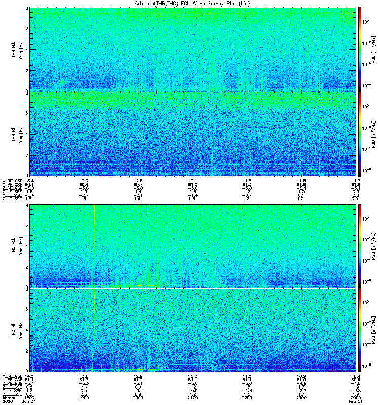Click the plot title 'Artemis(THB,THC) FGL Wave Survey Plot'
Screen dimensions: 380x405
click(x=185, y=4)
